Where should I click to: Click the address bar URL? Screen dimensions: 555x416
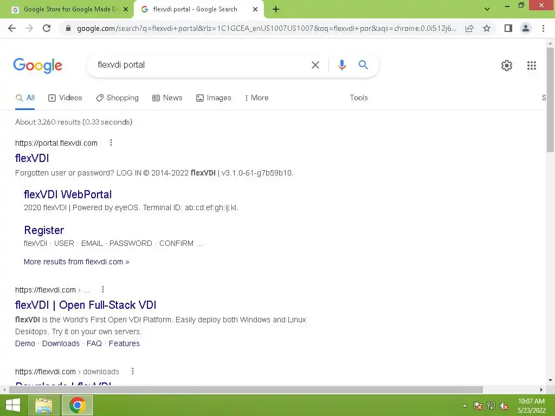coord(266,28)
